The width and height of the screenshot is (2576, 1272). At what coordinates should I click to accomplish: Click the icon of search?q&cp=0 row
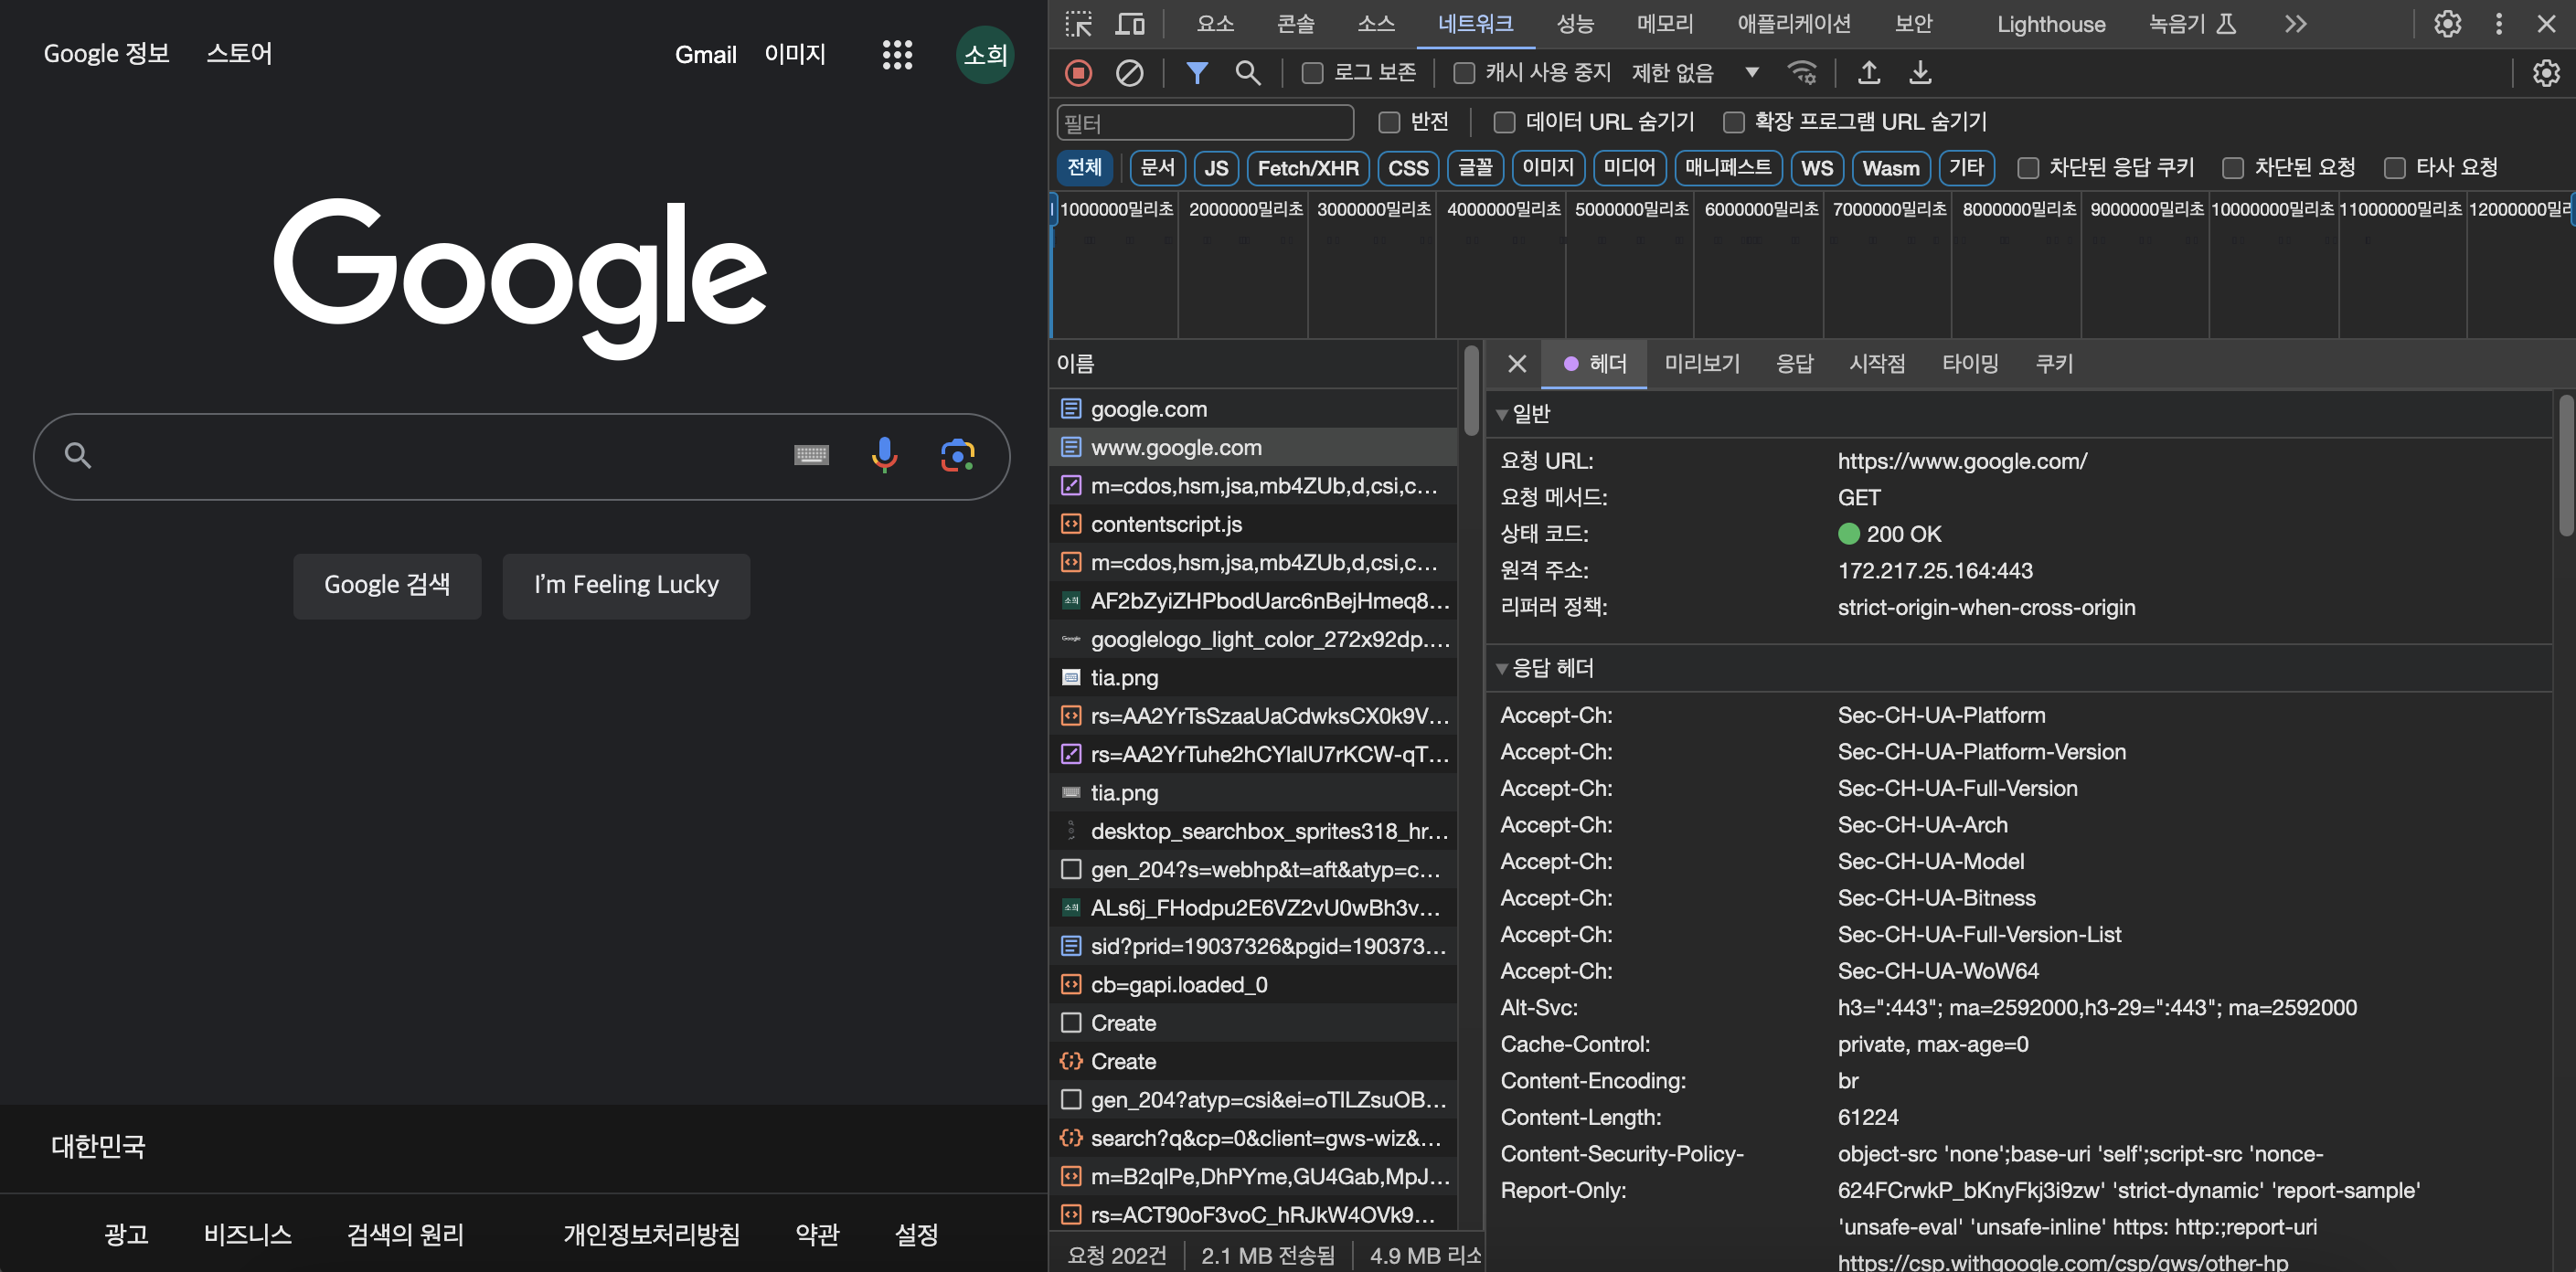[1071, 1138]
